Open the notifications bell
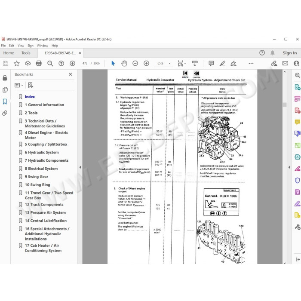This screenshot has height=301, width=301. 272,53
